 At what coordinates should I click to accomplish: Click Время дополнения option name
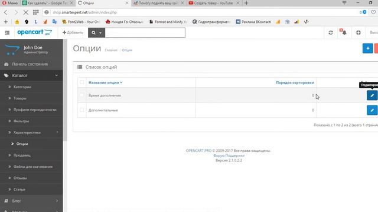(x=105, y=95)
